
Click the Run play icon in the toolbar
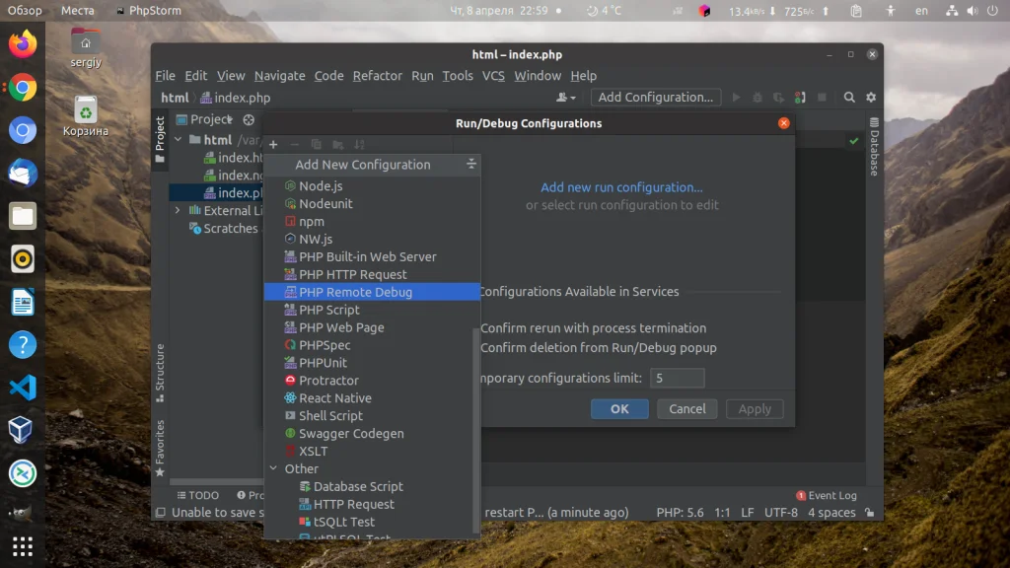tap(737, 98)
